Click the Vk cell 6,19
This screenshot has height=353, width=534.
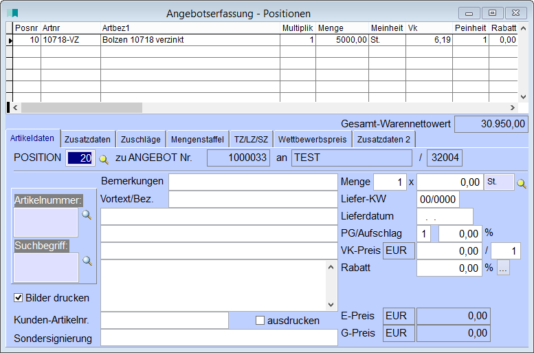pos(429,40)
